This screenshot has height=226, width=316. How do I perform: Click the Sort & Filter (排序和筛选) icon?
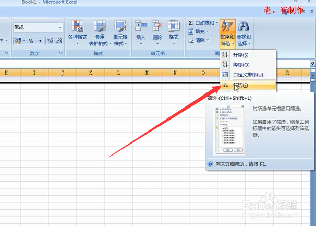pyautogui.click(x=227, y=26)
